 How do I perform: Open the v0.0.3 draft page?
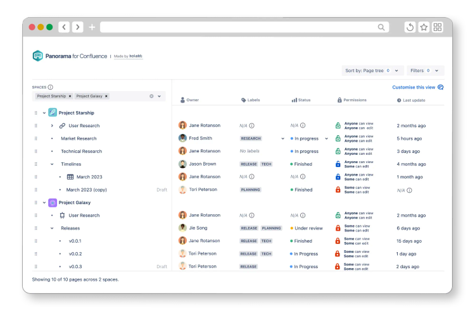(75, 267)
